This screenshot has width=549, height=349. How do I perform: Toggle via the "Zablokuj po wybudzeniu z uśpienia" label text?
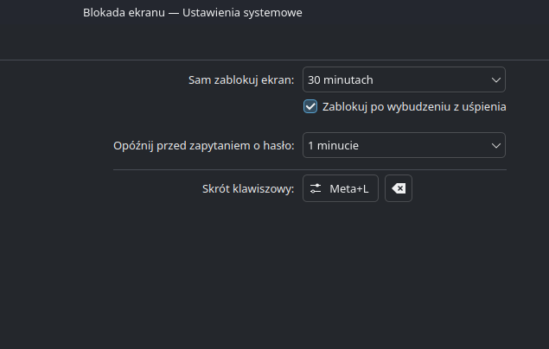[414, 107]
